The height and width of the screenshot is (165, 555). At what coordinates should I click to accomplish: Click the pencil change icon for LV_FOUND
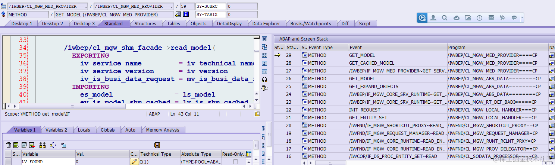coord(134,162)
